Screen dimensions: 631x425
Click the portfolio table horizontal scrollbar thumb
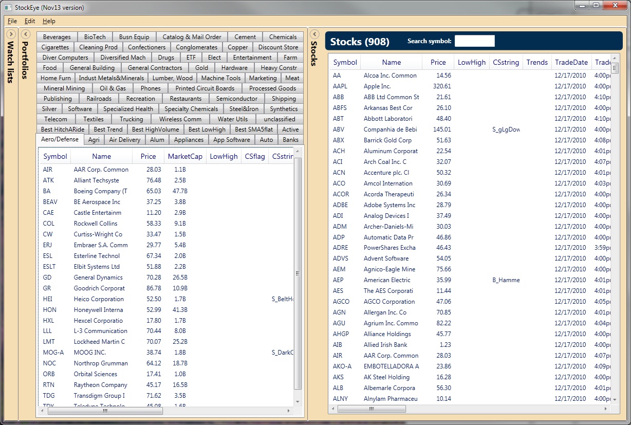[105, 411]
